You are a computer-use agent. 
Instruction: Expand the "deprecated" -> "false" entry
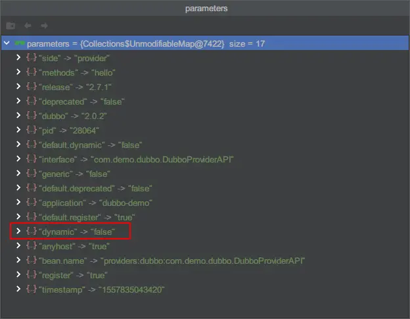pyautogui.click(x=18, y=101)
